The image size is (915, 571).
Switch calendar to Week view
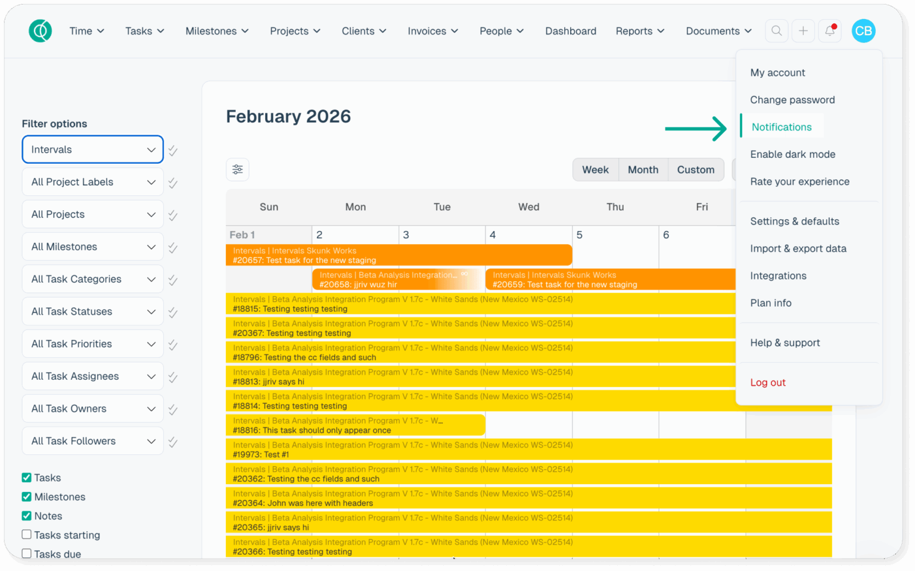click(596, 170)
